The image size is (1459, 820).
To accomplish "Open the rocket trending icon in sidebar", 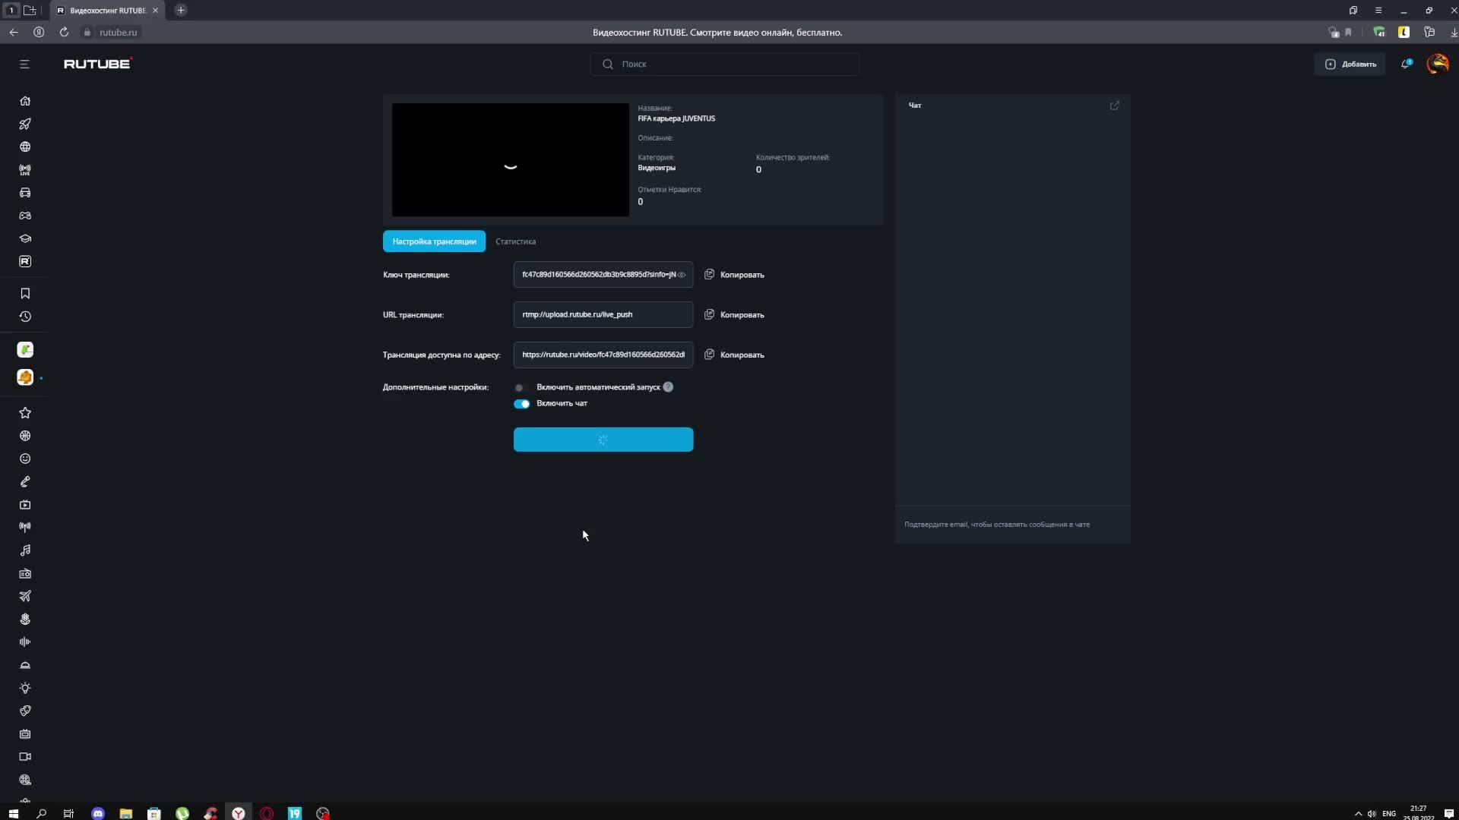I will tap(25, 124).
